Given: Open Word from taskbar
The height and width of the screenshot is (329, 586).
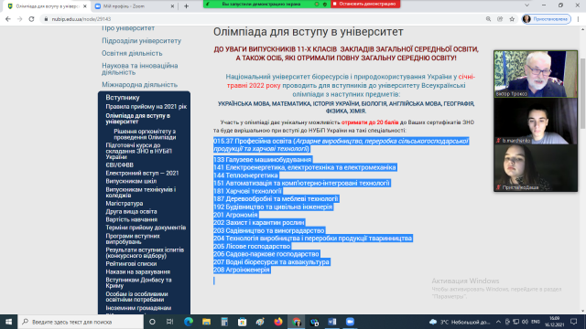Looking at the screenshot, I should (332, 322).
